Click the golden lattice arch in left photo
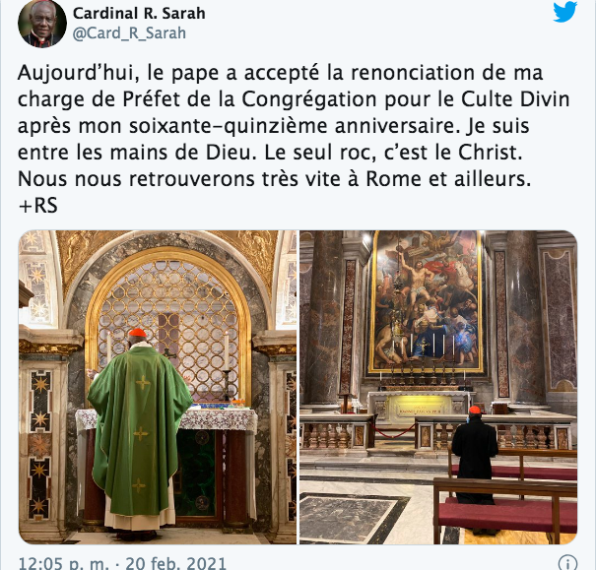The height and width of the screenshot is (570, 596). 168,329
